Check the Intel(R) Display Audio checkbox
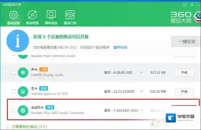 (x=14, y=73)
